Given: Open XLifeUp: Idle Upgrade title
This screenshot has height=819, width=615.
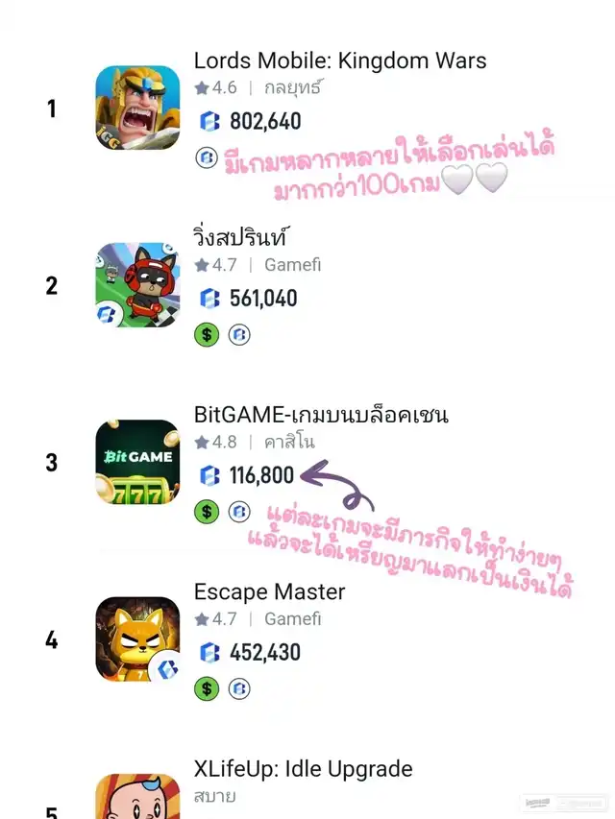Looking at the screenshot, I should coord(304,769).
